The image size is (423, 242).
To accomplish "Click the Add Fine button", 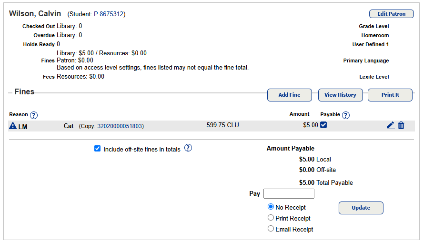I will [289, 95].
